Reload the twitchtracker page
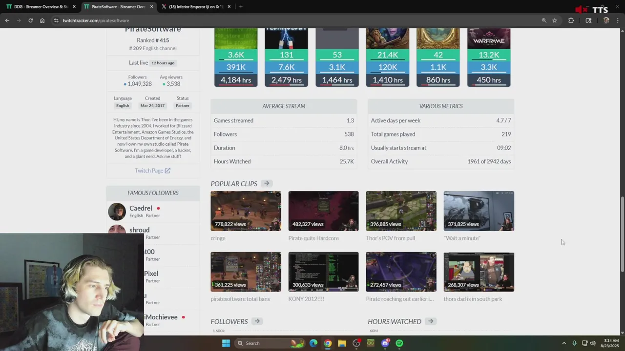The width and height of the screenshot is (625, 351). click(30, 20)
